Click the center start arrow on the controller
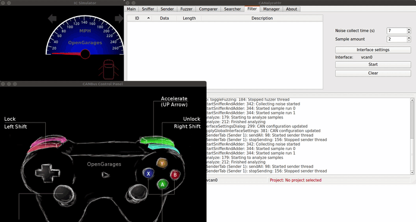 point(105,175)
